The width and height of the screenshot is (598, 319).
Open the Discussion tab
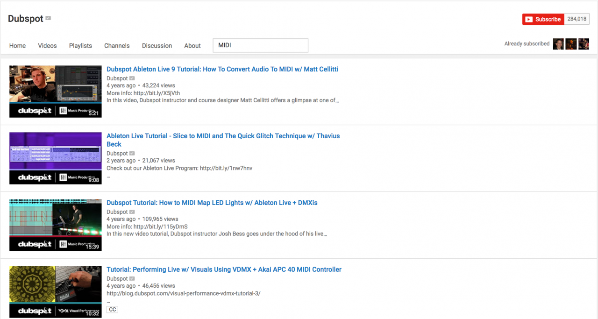coord(157,46)
